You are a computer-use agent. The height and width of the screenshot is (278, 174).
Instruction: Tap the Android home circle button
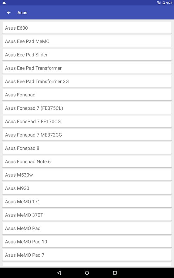87,273
